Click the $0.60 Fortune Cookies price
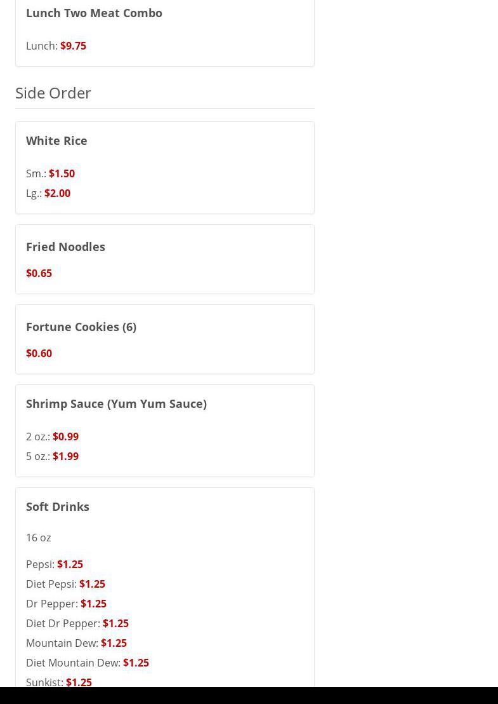 [39, 353]
